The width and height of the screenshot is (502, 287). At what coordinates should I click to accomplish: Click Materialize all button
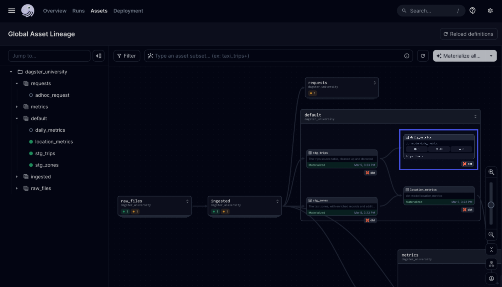[x=459, y=56]
